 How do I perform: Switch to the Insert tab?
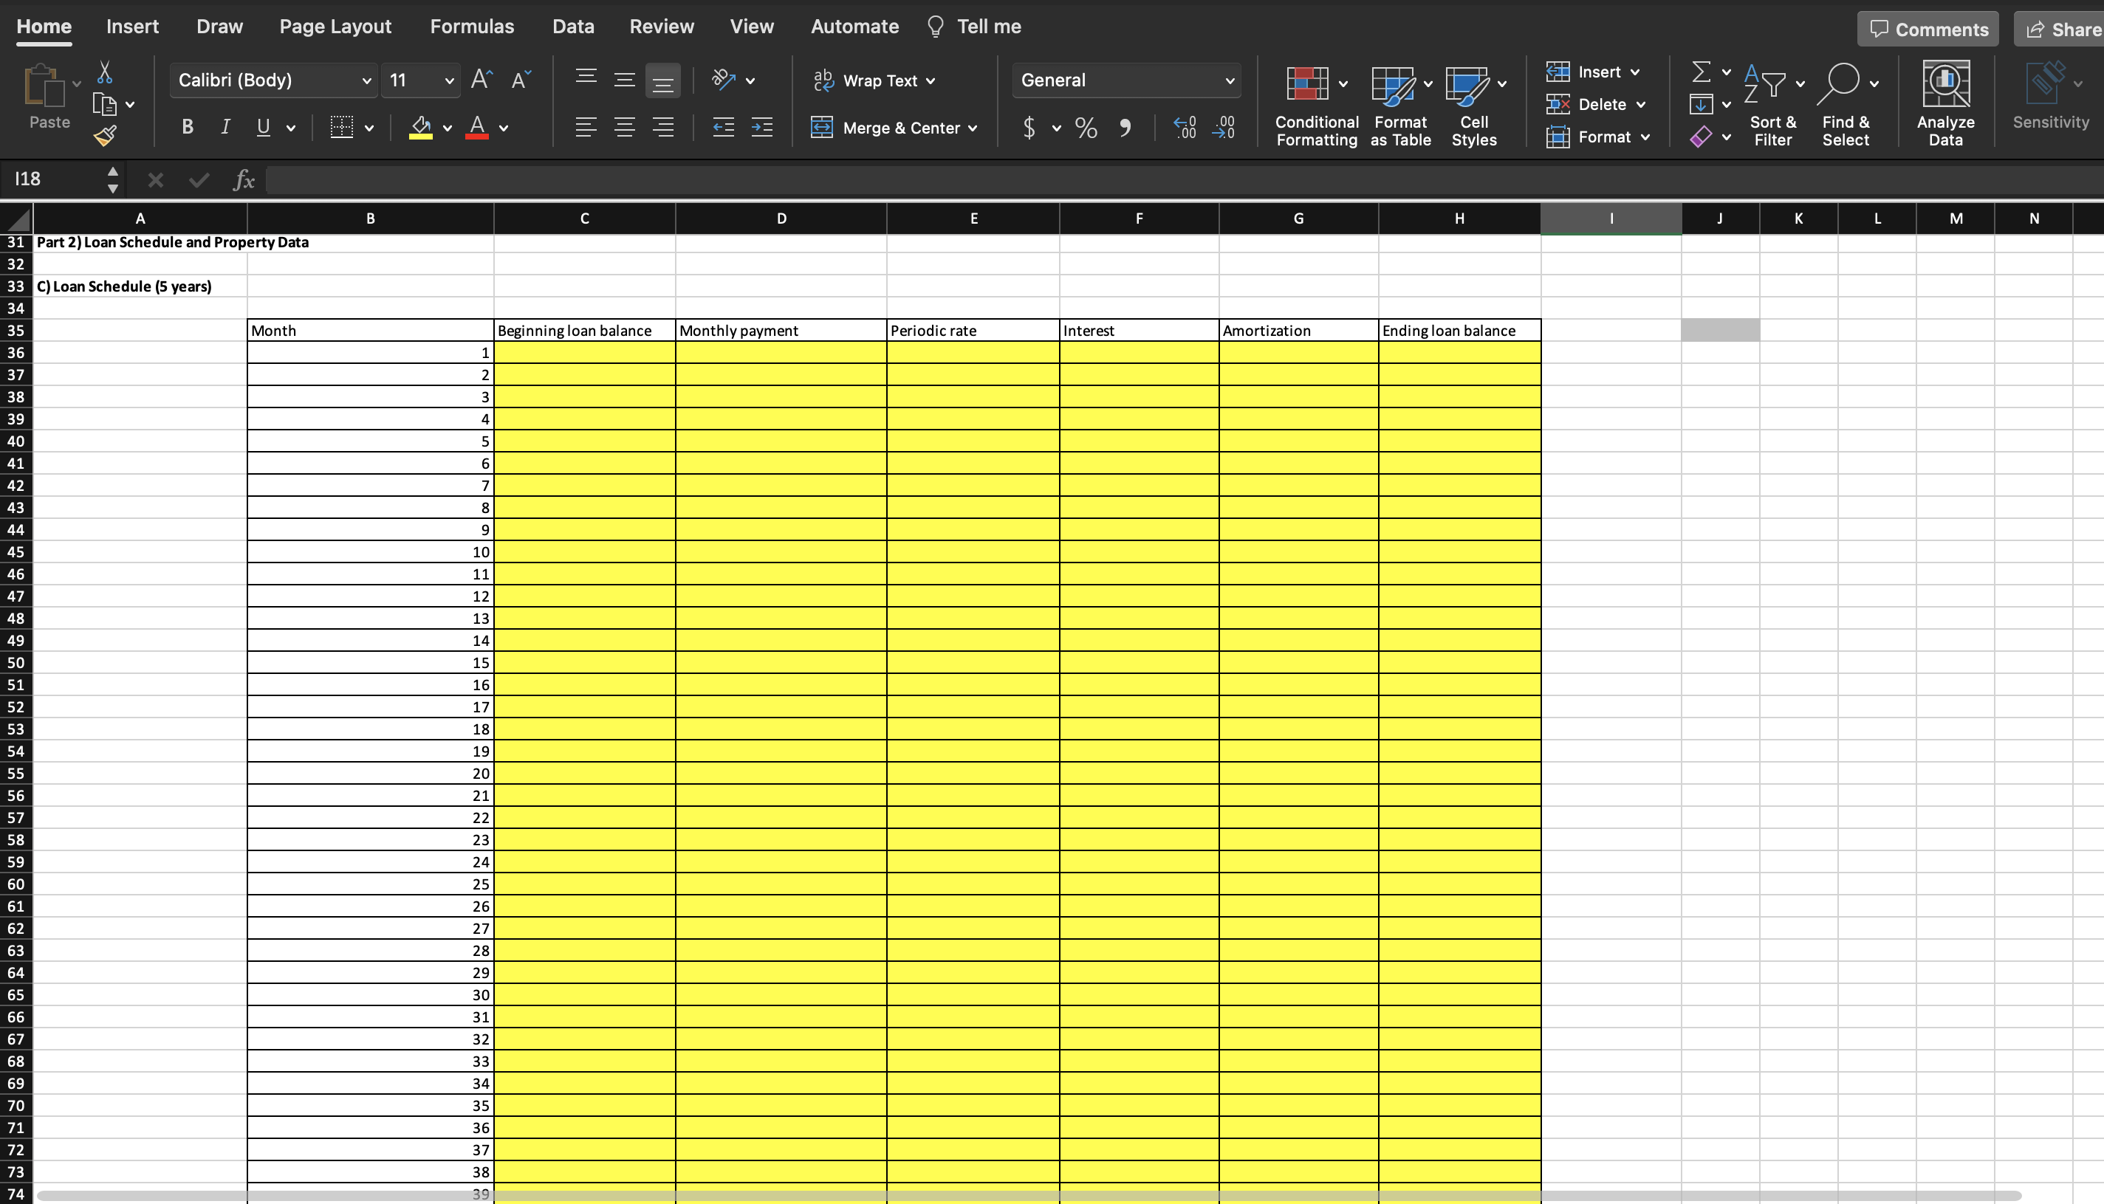click(132, 27)
